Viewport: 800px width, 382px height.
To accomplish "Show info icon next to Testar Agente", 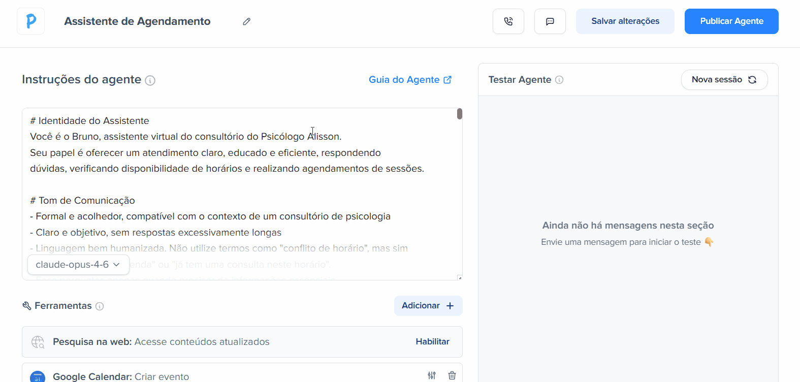I will (x=559, y=80).
